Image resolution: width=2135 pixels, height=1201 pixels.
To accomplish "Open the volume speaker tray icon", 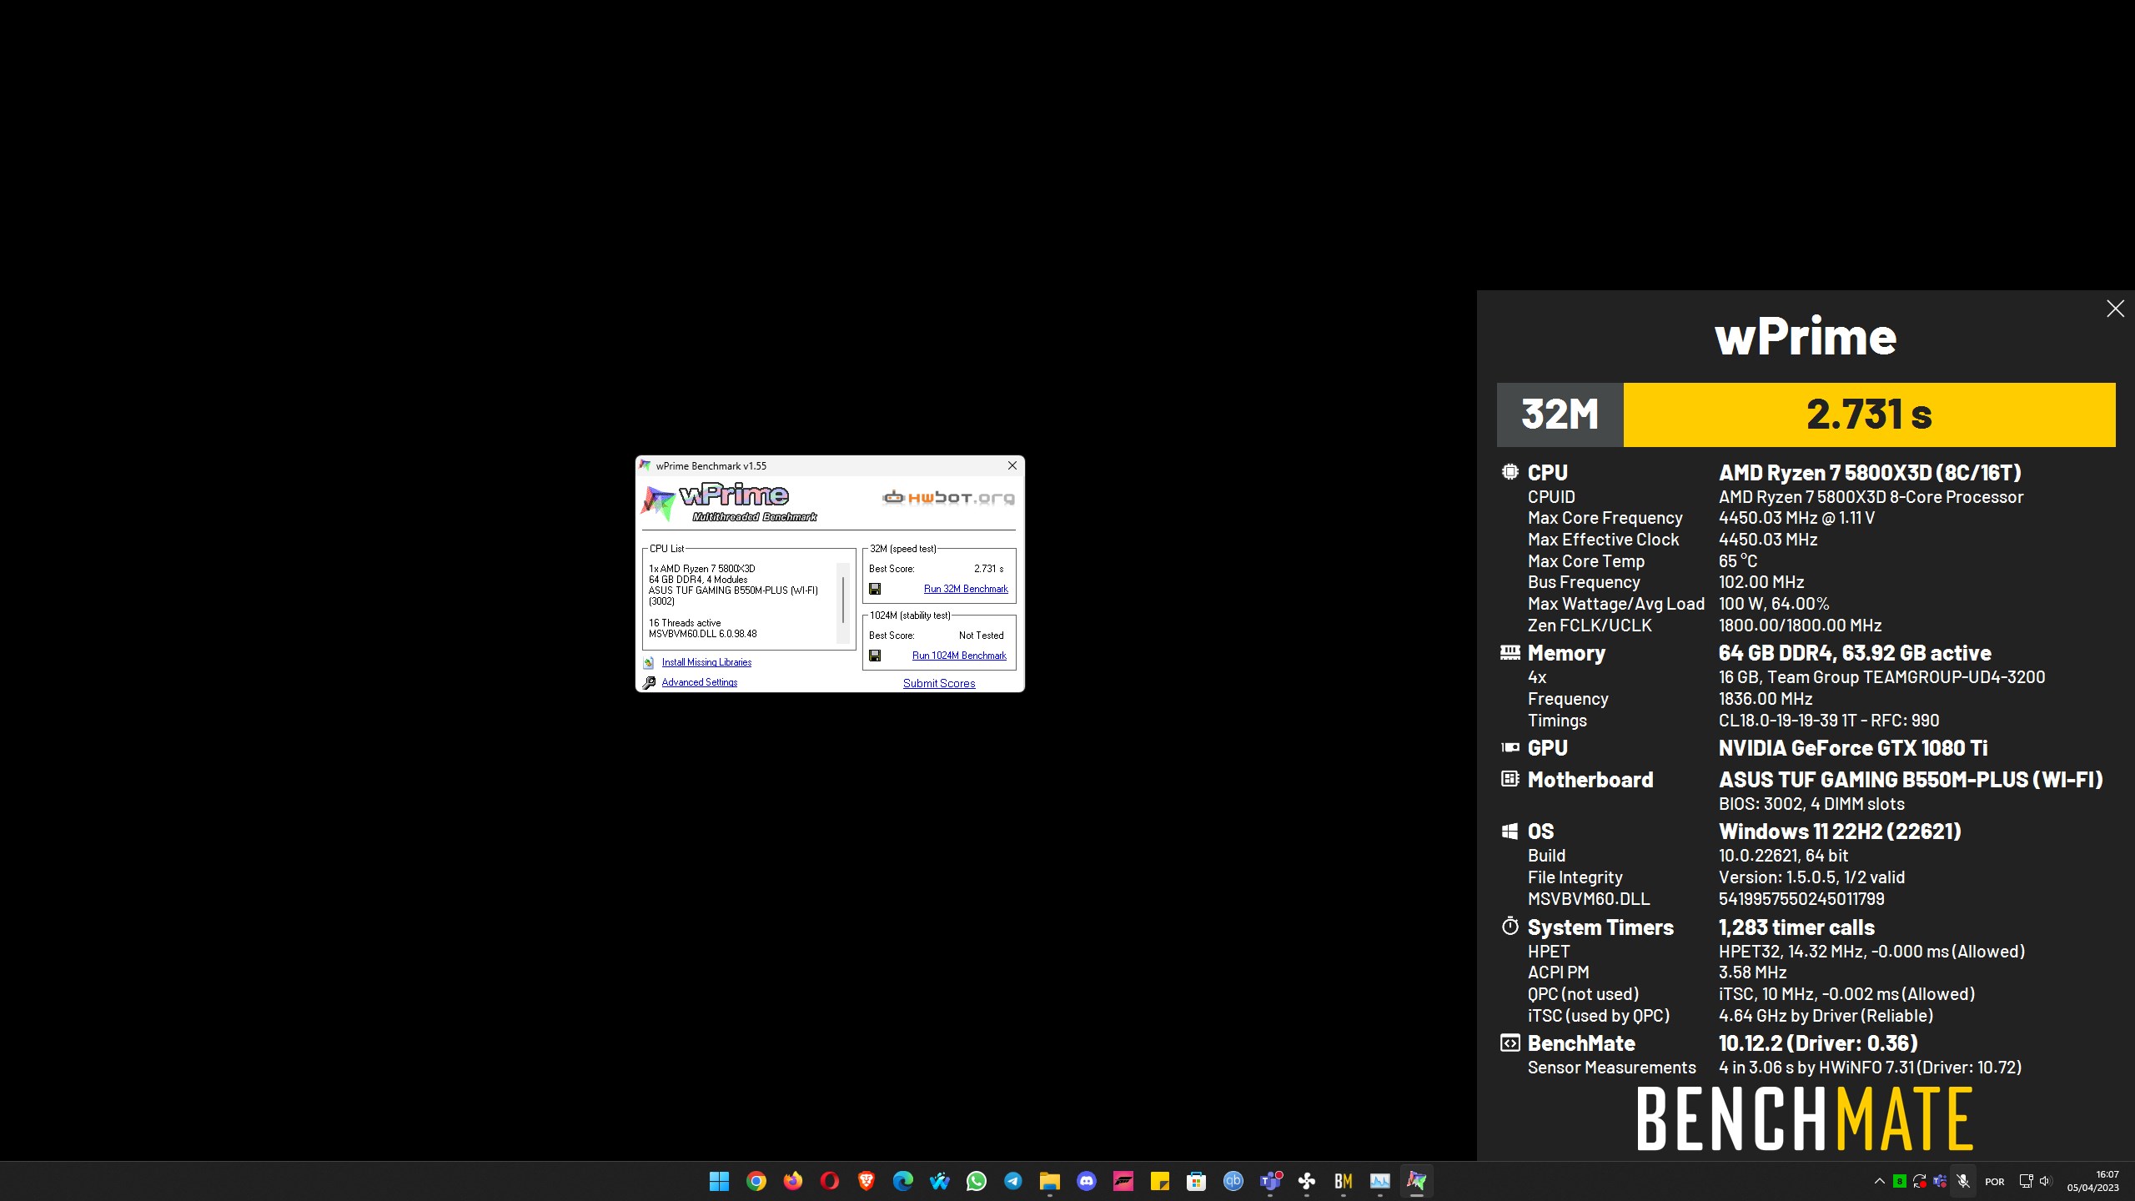I will [2045, 1181].
